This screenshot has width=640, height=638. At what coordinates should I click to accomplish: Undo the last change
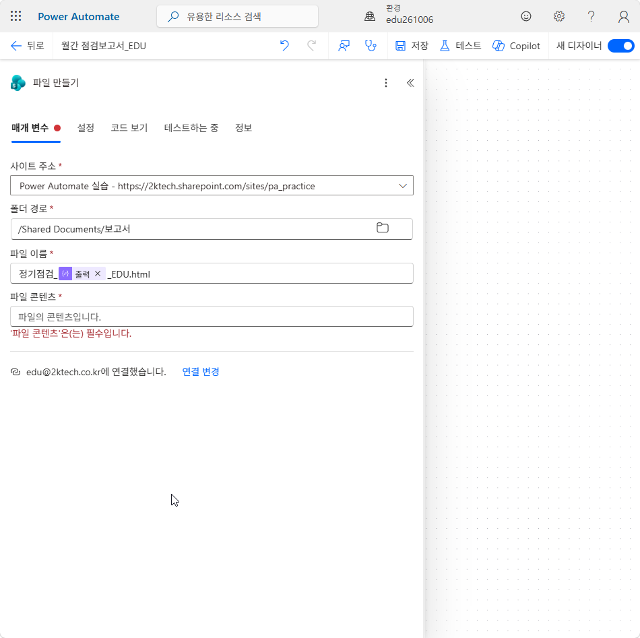point(284,46)
